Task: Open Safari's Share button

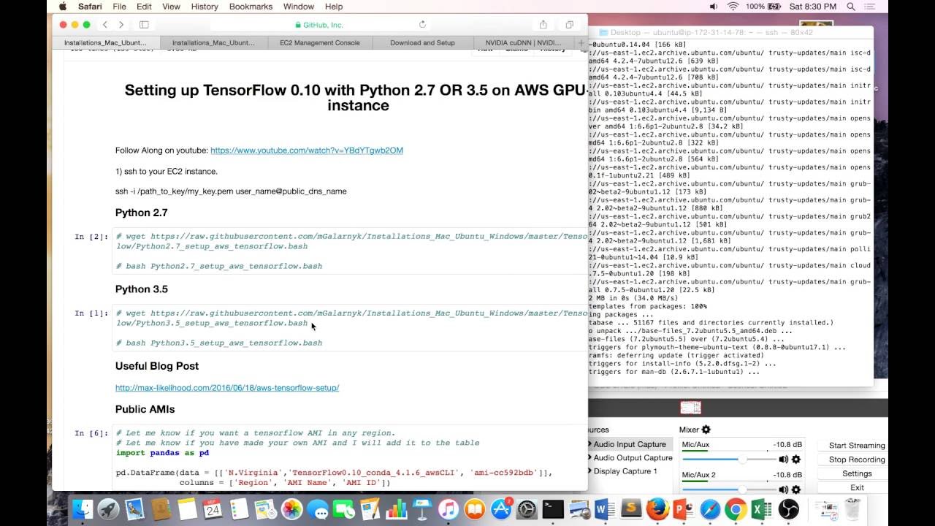Action: pyautogui.click(x=543, y=25)
